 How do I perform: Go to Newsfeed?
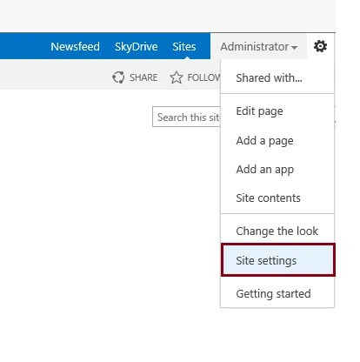pos(75,47)
